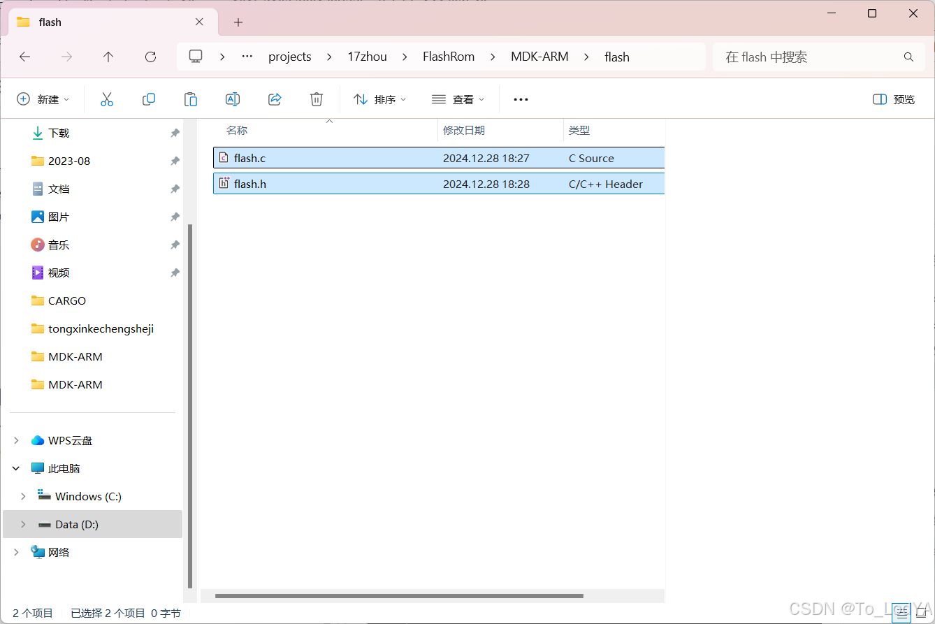Unpin 下载 using its pin icon

click(175, 133)
